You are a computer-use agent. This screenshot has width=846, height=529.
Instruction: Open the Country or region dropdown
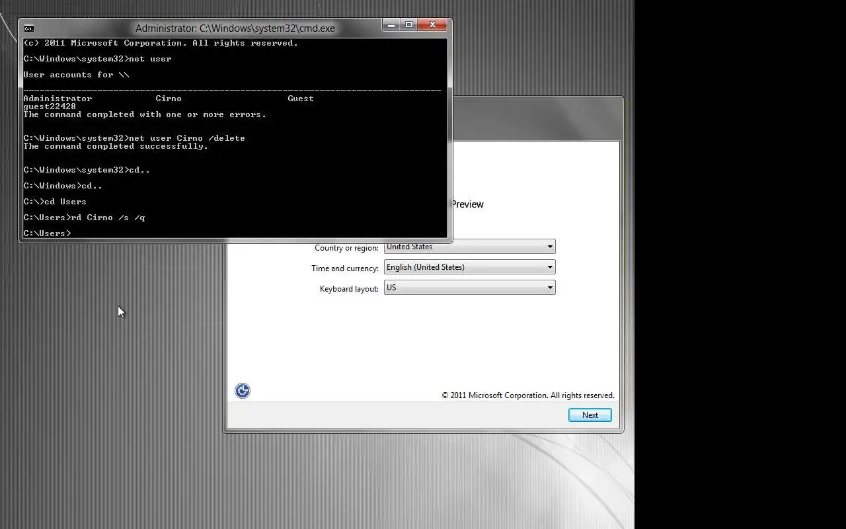pos(469,247)
